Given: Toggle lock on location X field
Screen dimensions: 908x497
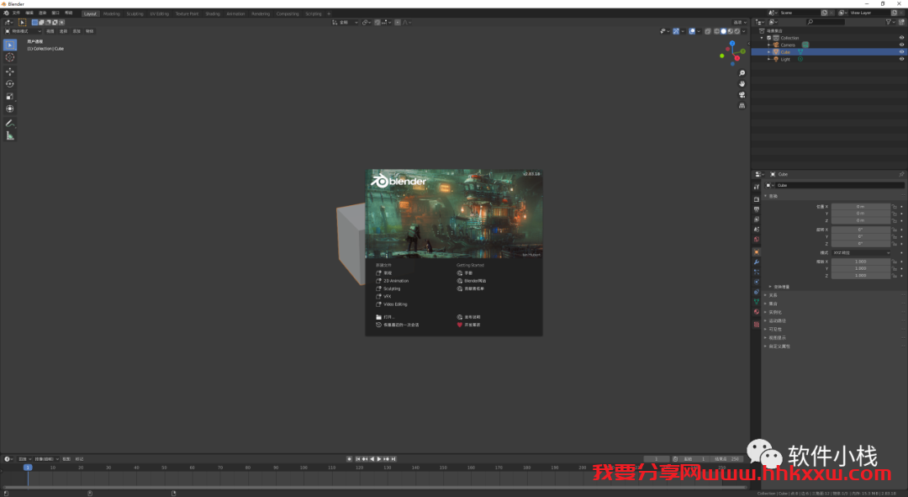Looking at the screenshot, I should 894,206.
